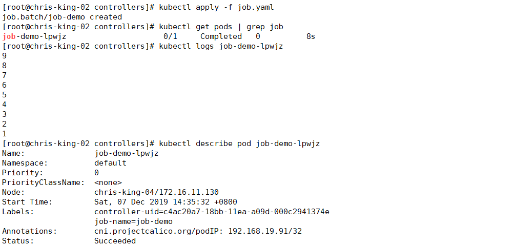
Task: Click the Node value 'chris-king-04/172.16.11.130'
Action: (x=156, y=192)
